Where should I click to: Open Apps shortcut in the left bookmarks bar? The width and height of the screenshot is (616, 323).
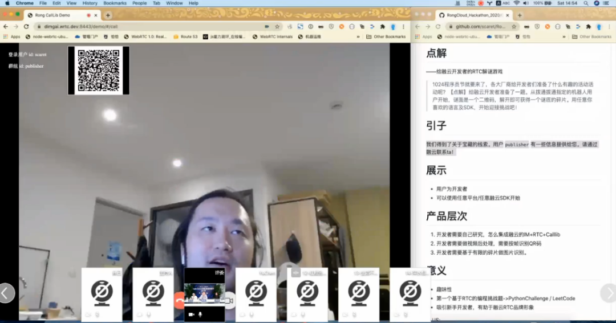coord(11,37)
